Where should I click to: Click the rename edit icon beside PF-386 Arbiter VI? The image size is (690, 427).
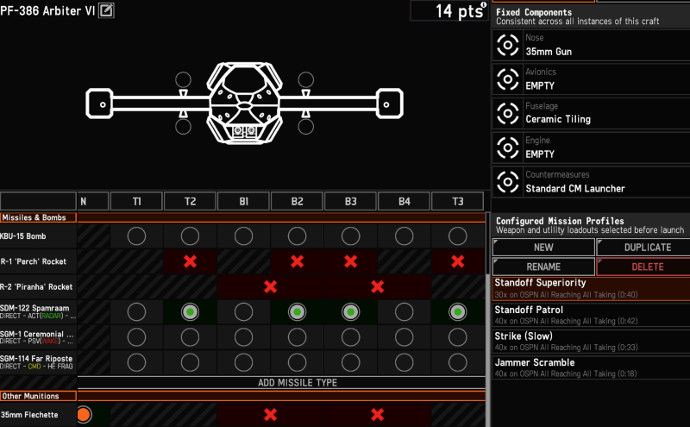click(x=106, y=10)
